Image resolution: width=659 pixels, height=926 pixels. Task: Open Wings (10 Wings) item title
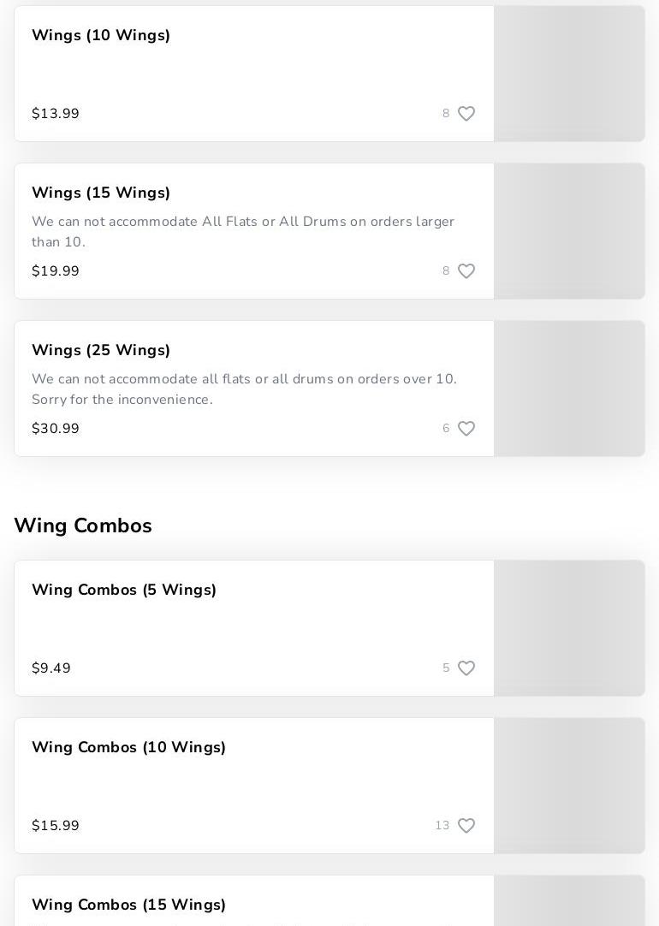click(101, 35)
